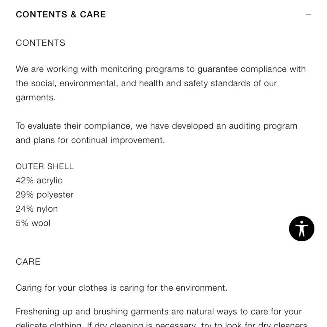Click the 'To evaluate their compliance' sentence
This screenshot has width=327, height=327.
[x=157, y=126]
